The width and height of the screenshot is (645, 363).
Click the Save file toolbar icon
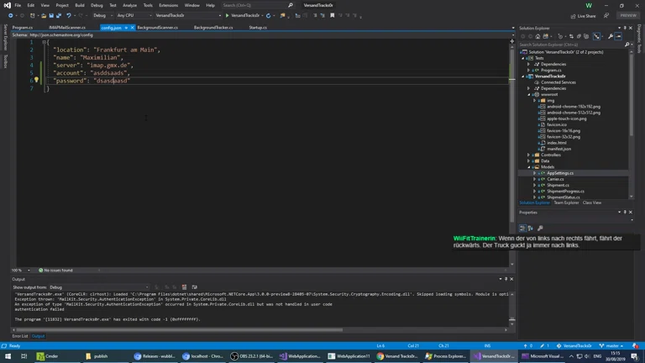pos(51,16)
